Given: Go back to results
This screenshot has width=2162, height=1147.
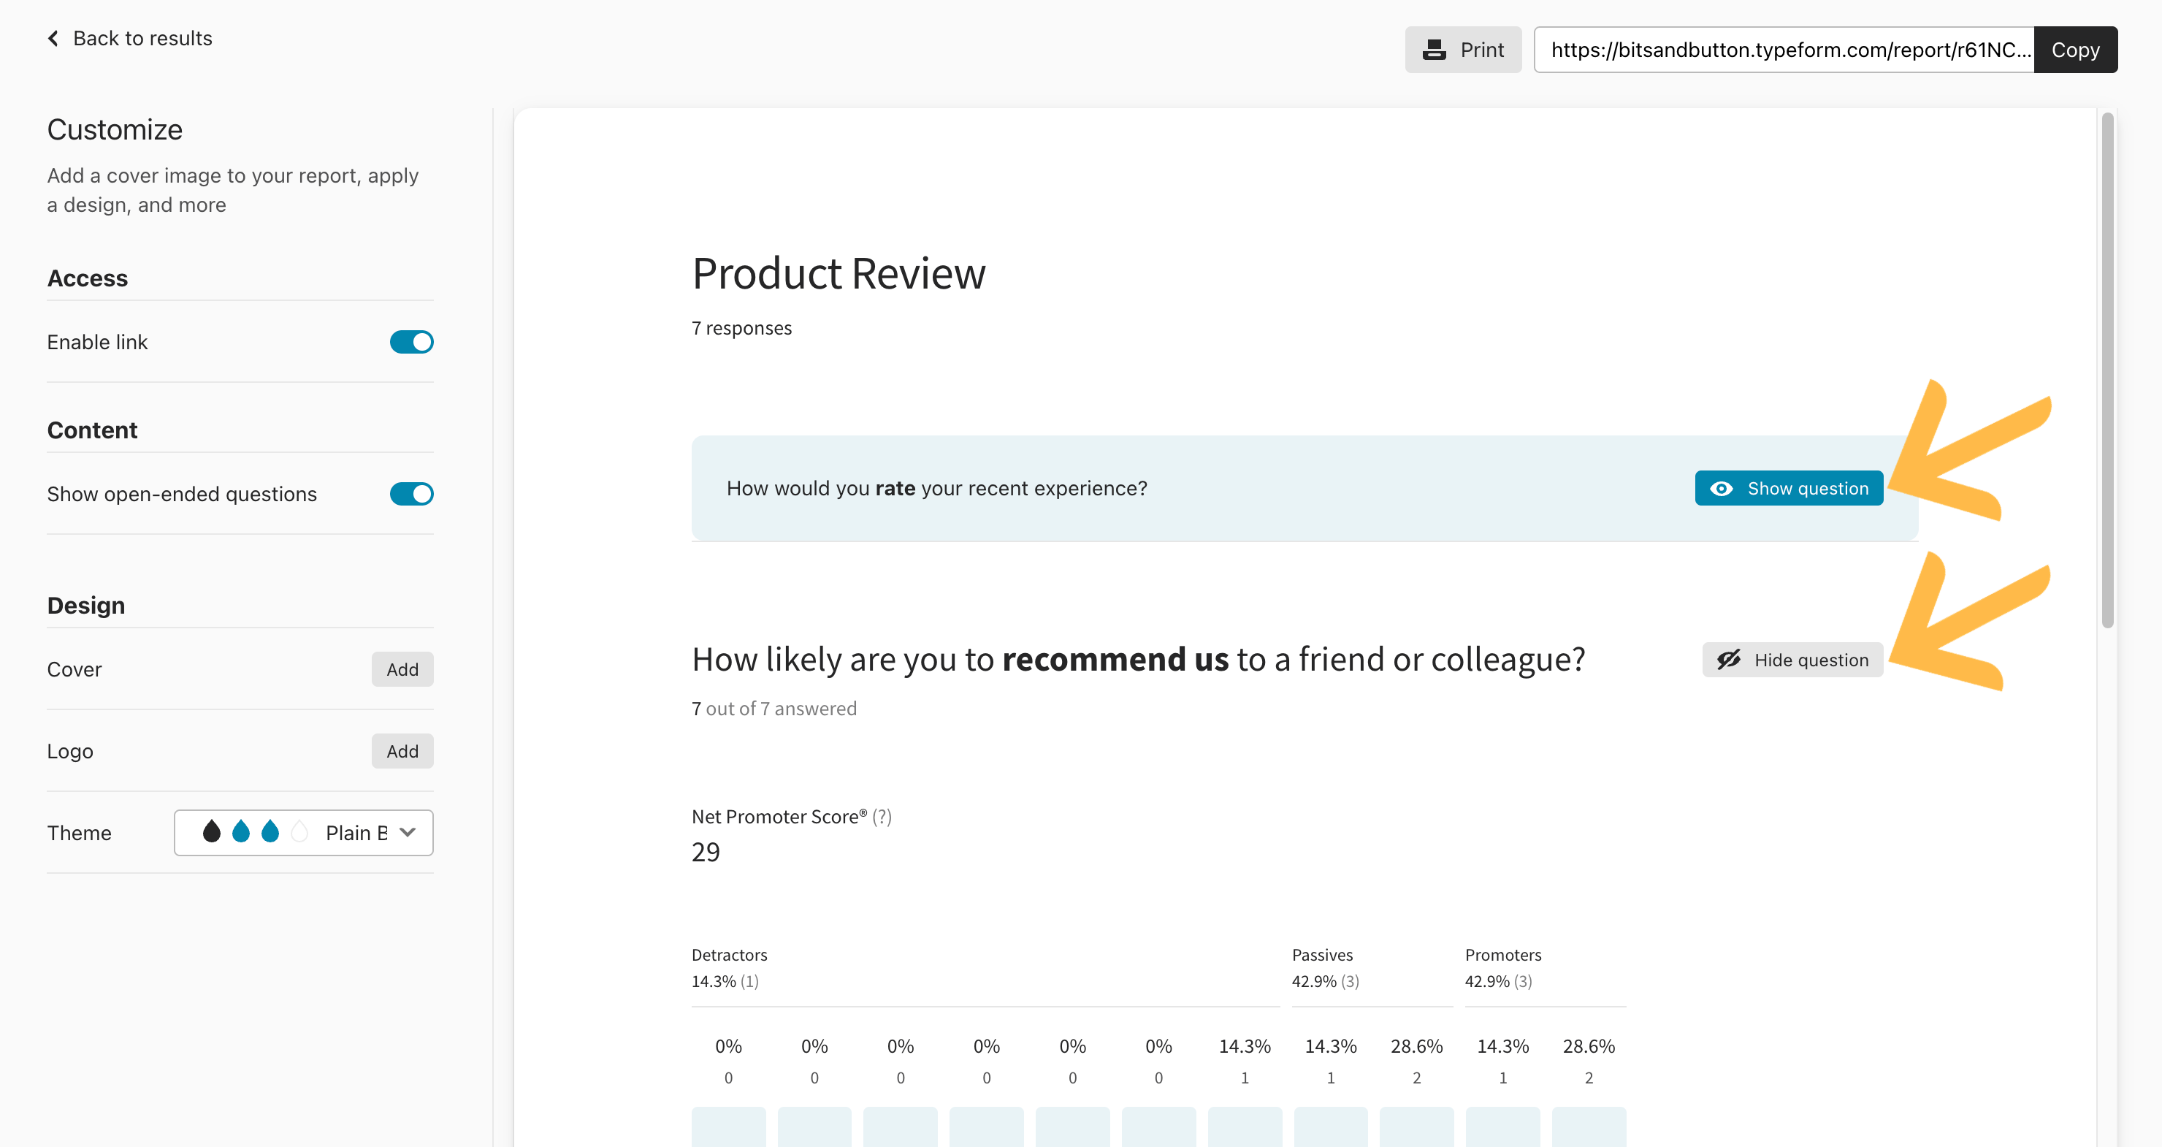Looking at the screenshot, I should (142, 39).
